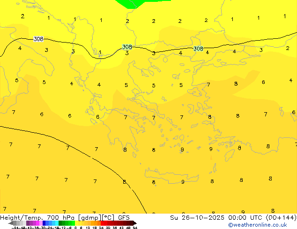Click the -54 label on the color scale
Image resolution: width=297 pixels, height=229 pixels.
pos(15,228)
